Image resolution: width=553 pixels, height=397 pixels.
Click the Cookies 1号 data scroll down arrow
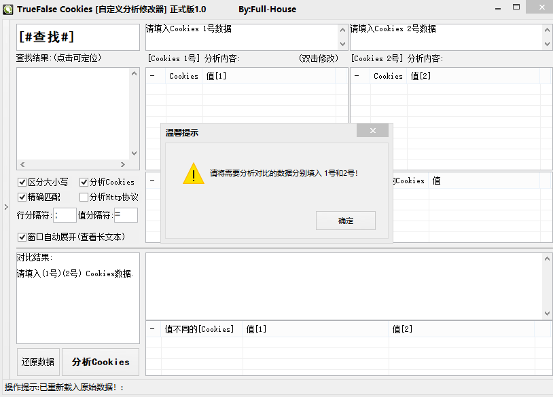click(x=342, y=44)
